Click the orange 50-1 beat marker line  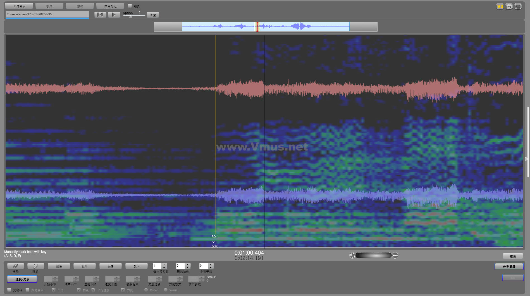pyautogui.click(x=216, y=134)
